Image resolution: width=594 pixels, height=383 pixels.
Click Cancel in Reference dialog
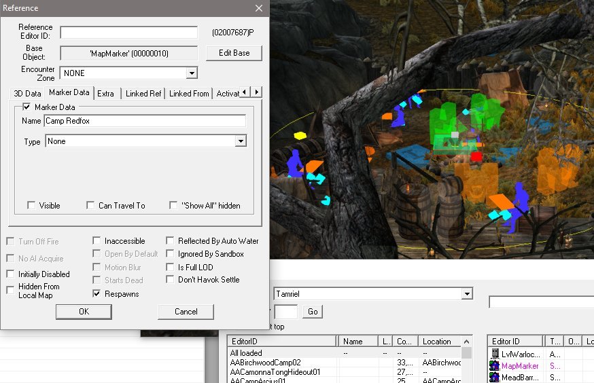click(186, 312)
